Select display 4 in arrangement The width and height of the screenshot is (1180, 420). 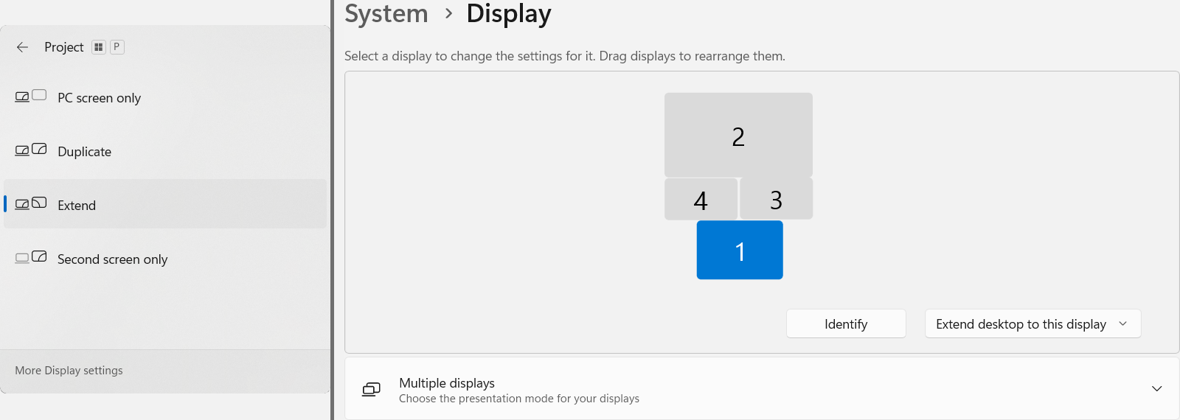coord(701,199)
